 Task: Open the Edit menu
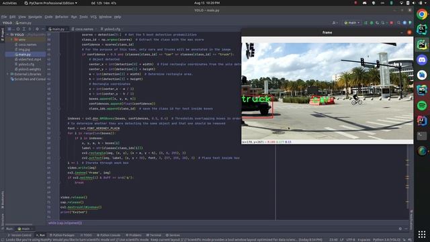point(12,17)
